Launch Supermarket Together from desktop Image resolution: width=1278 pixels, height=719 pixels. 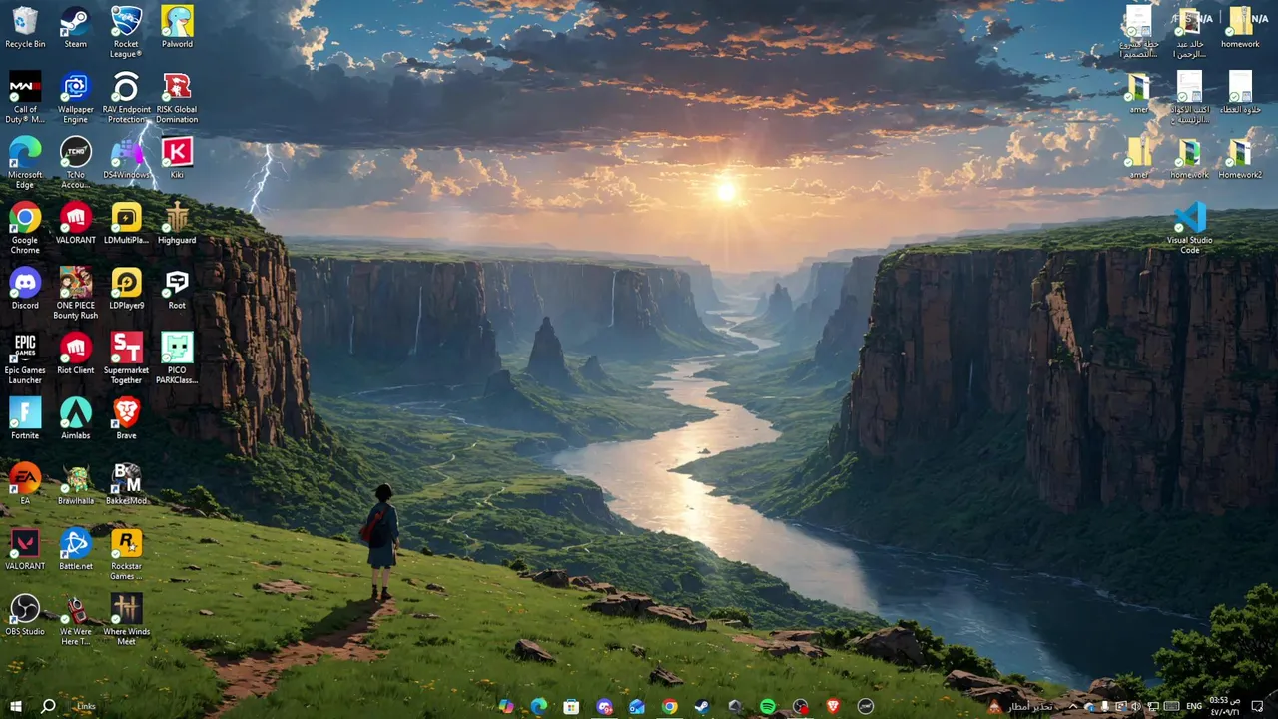tap(126, 359)
